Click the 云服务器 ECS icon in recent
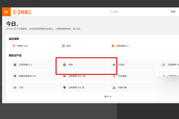Image resolution: width=179 pixels, height=119 pixels. (113, 46)
